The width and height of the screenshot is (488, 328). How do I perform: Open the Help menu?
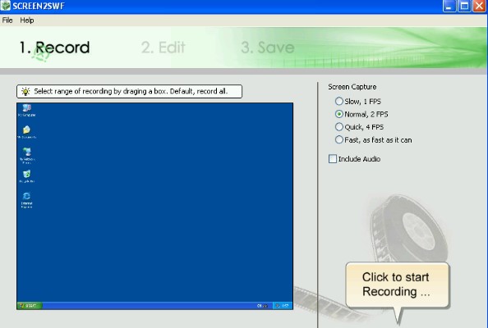pos(27,20)
